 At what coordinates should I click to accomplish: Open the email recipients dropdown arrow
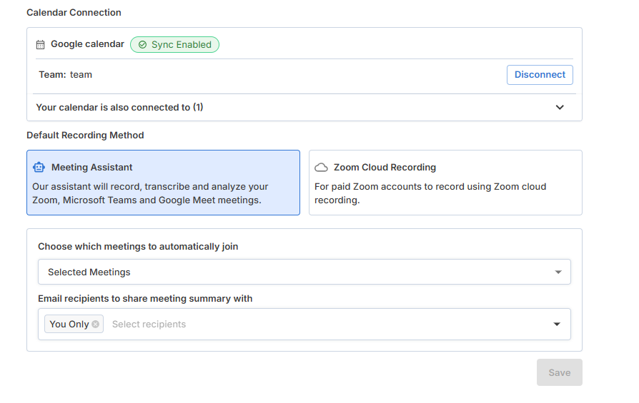pyautogui.click(x=557, y=325)
